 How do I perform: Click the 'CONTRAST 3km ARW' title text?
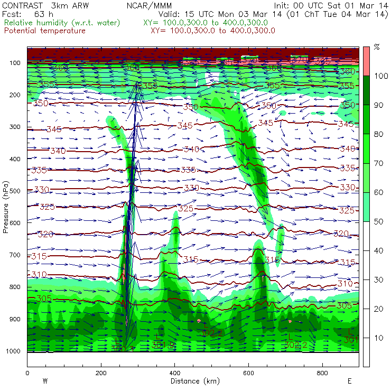coord(45,5)
